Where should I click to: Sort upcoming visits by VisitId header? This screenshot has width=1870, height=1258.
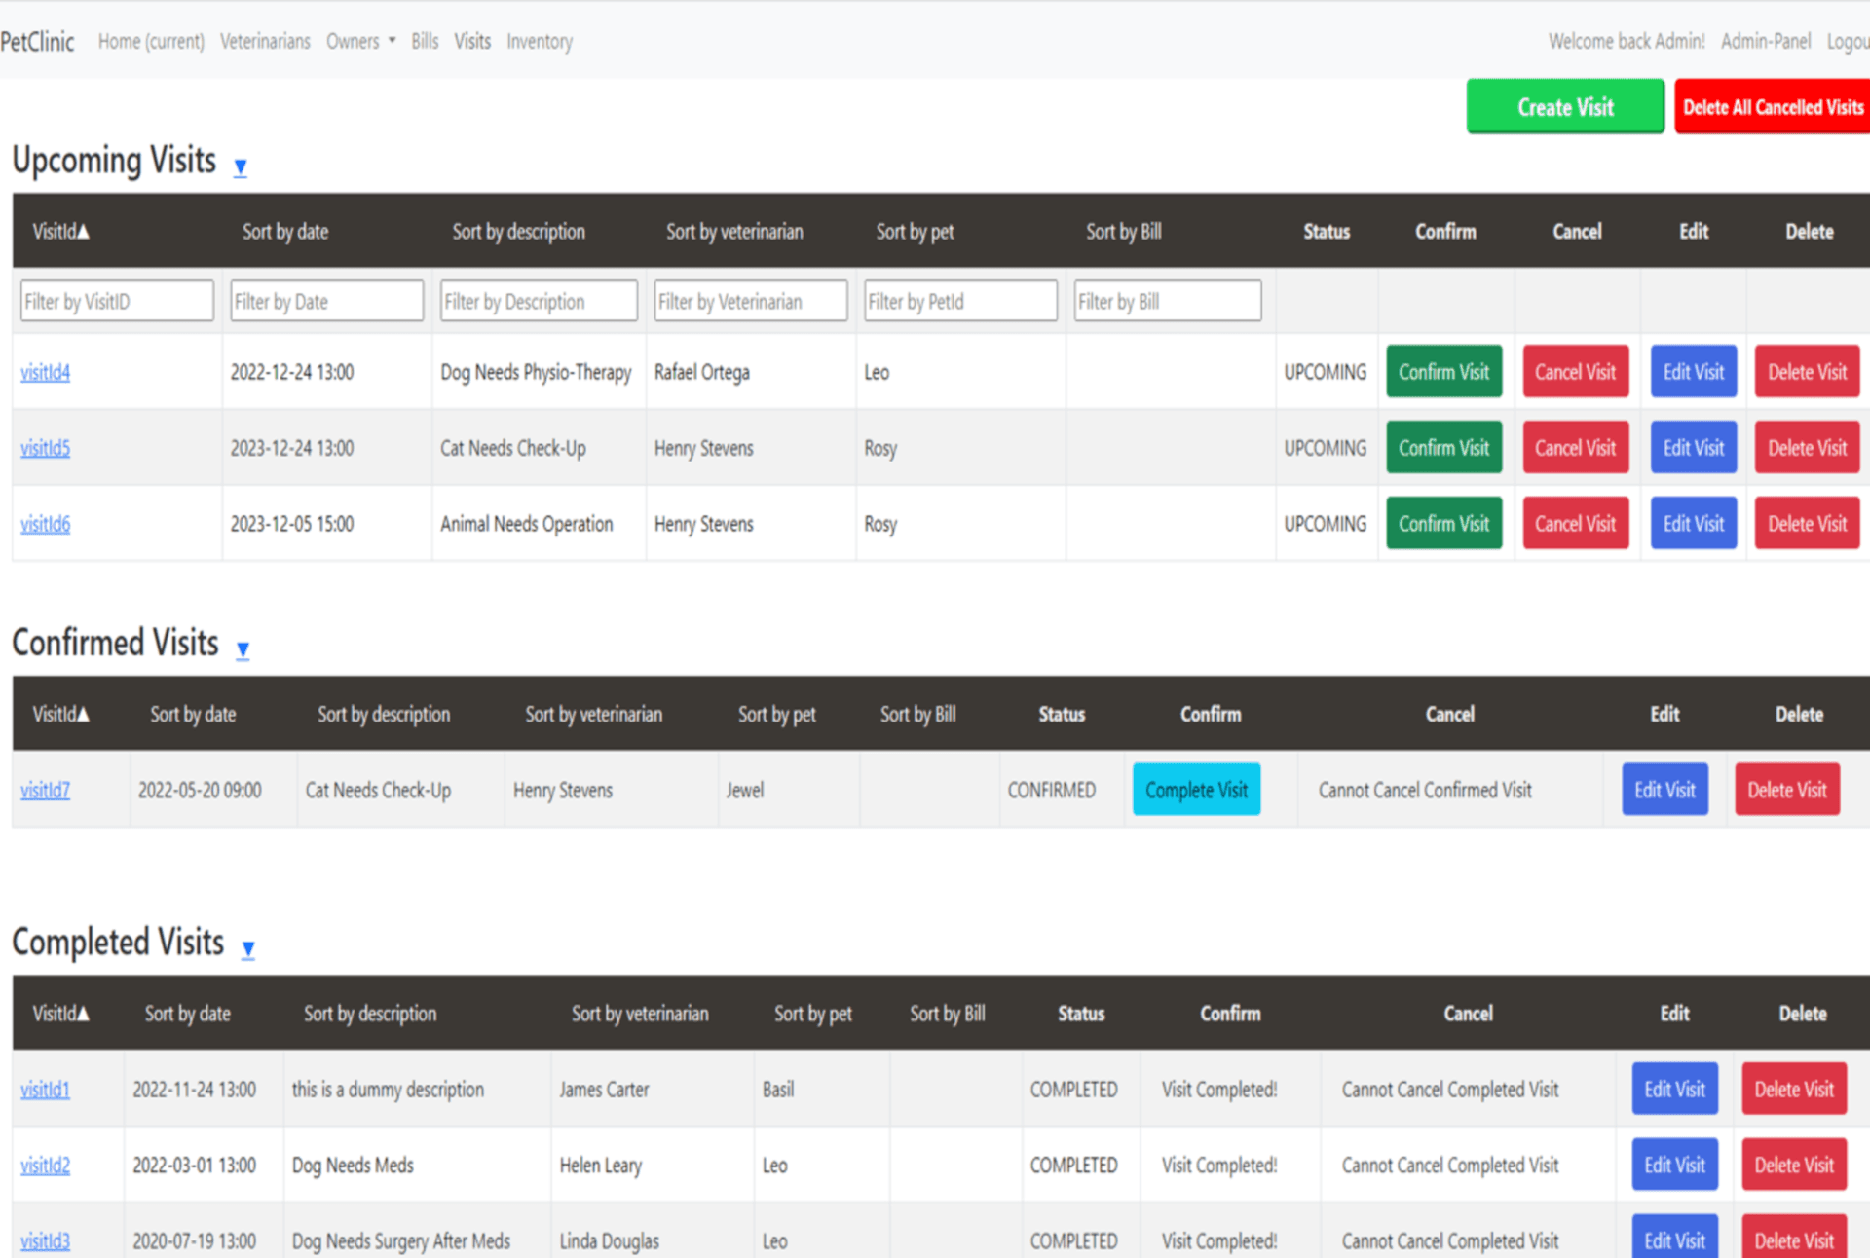60,232
